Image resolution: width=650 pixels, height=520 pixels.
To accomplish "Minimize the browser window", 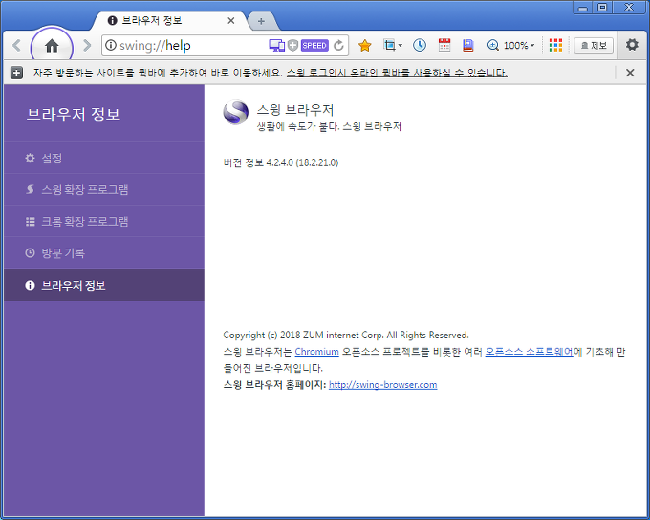I will pyautogui.click(x=583, y=8).
